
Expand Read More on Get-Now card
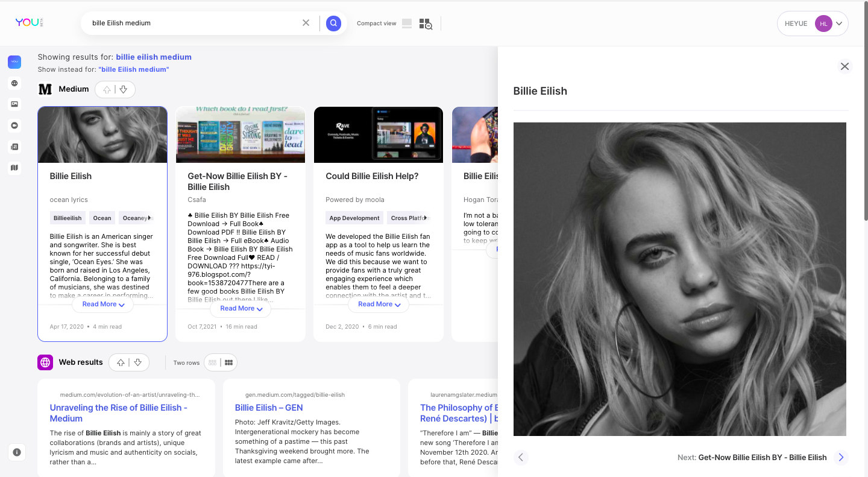[241, 309]
